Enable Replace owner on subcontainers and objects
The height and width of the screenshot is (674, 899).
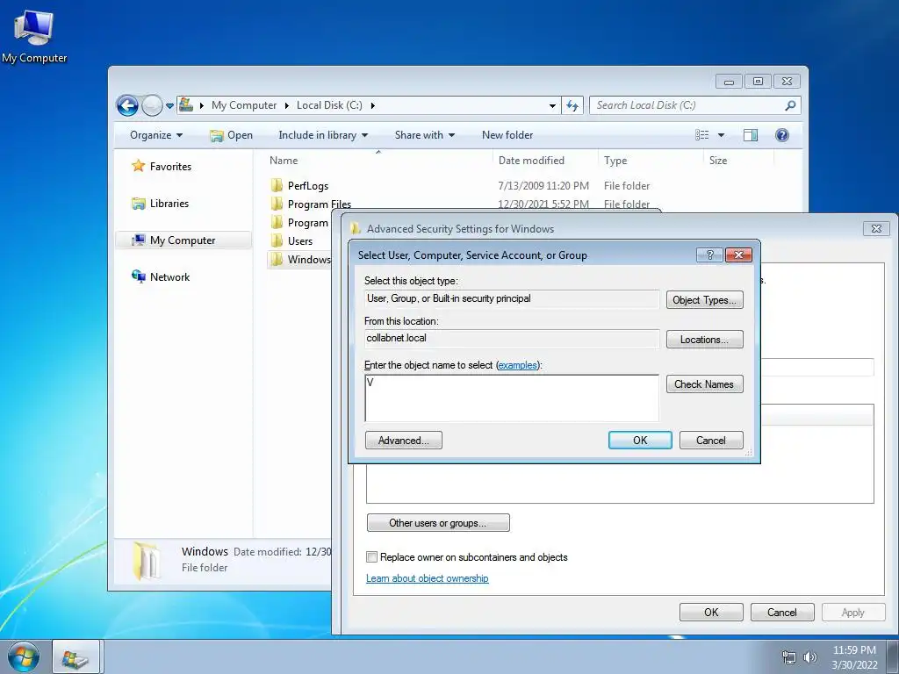click(x=372, y=557)
